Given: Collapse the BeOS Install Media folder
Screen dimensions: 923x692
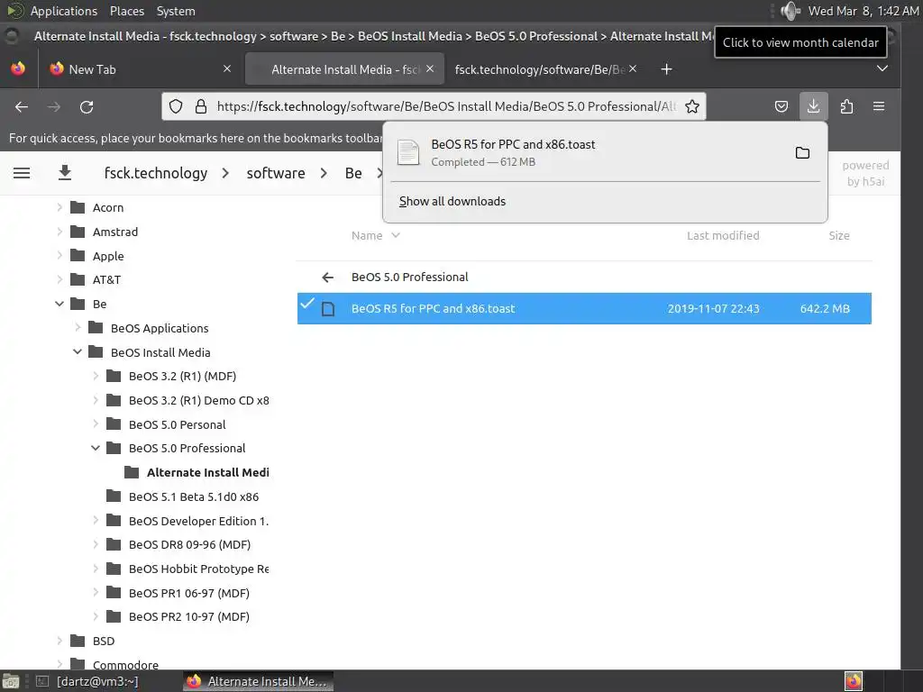Looking at the screenshot, I should (78, 352).
